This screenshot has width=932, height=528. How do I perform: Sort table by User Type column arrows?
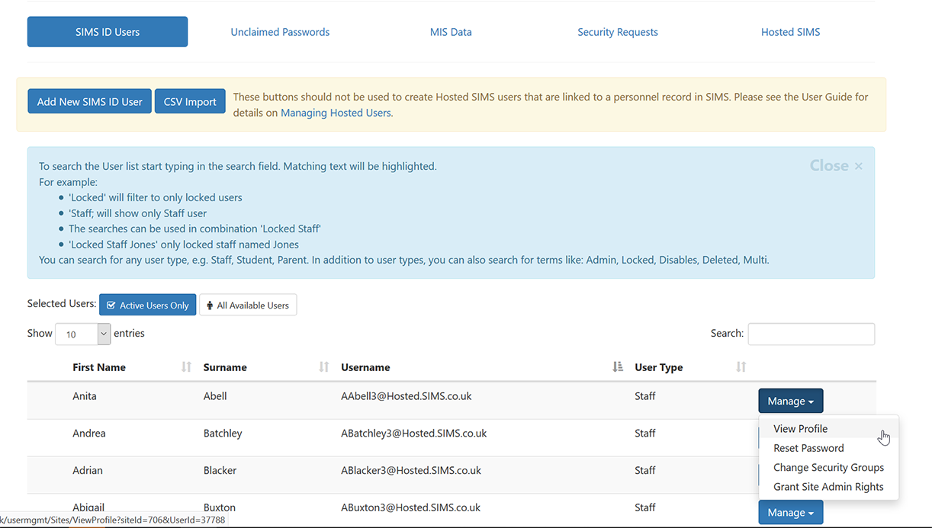741,367
